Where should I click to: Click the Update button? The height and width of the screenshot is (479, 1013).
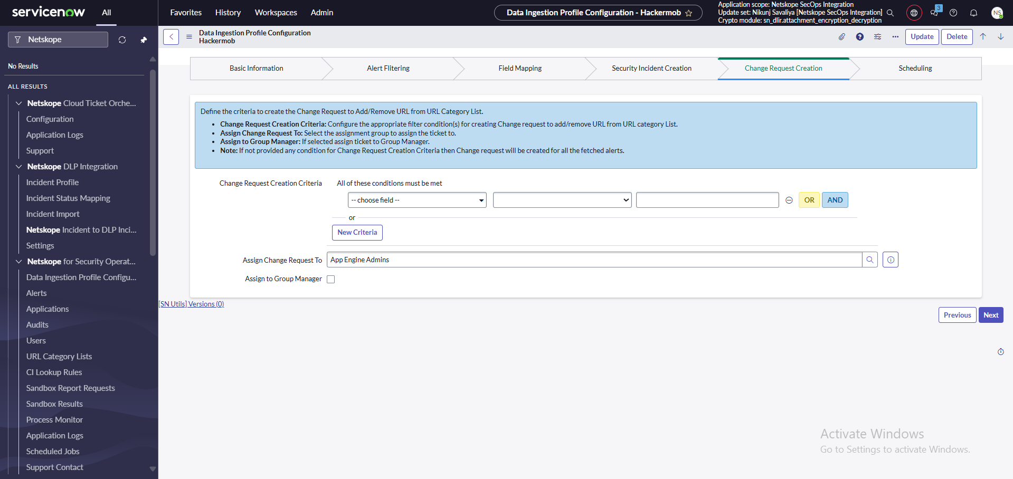tap(922, 37)
